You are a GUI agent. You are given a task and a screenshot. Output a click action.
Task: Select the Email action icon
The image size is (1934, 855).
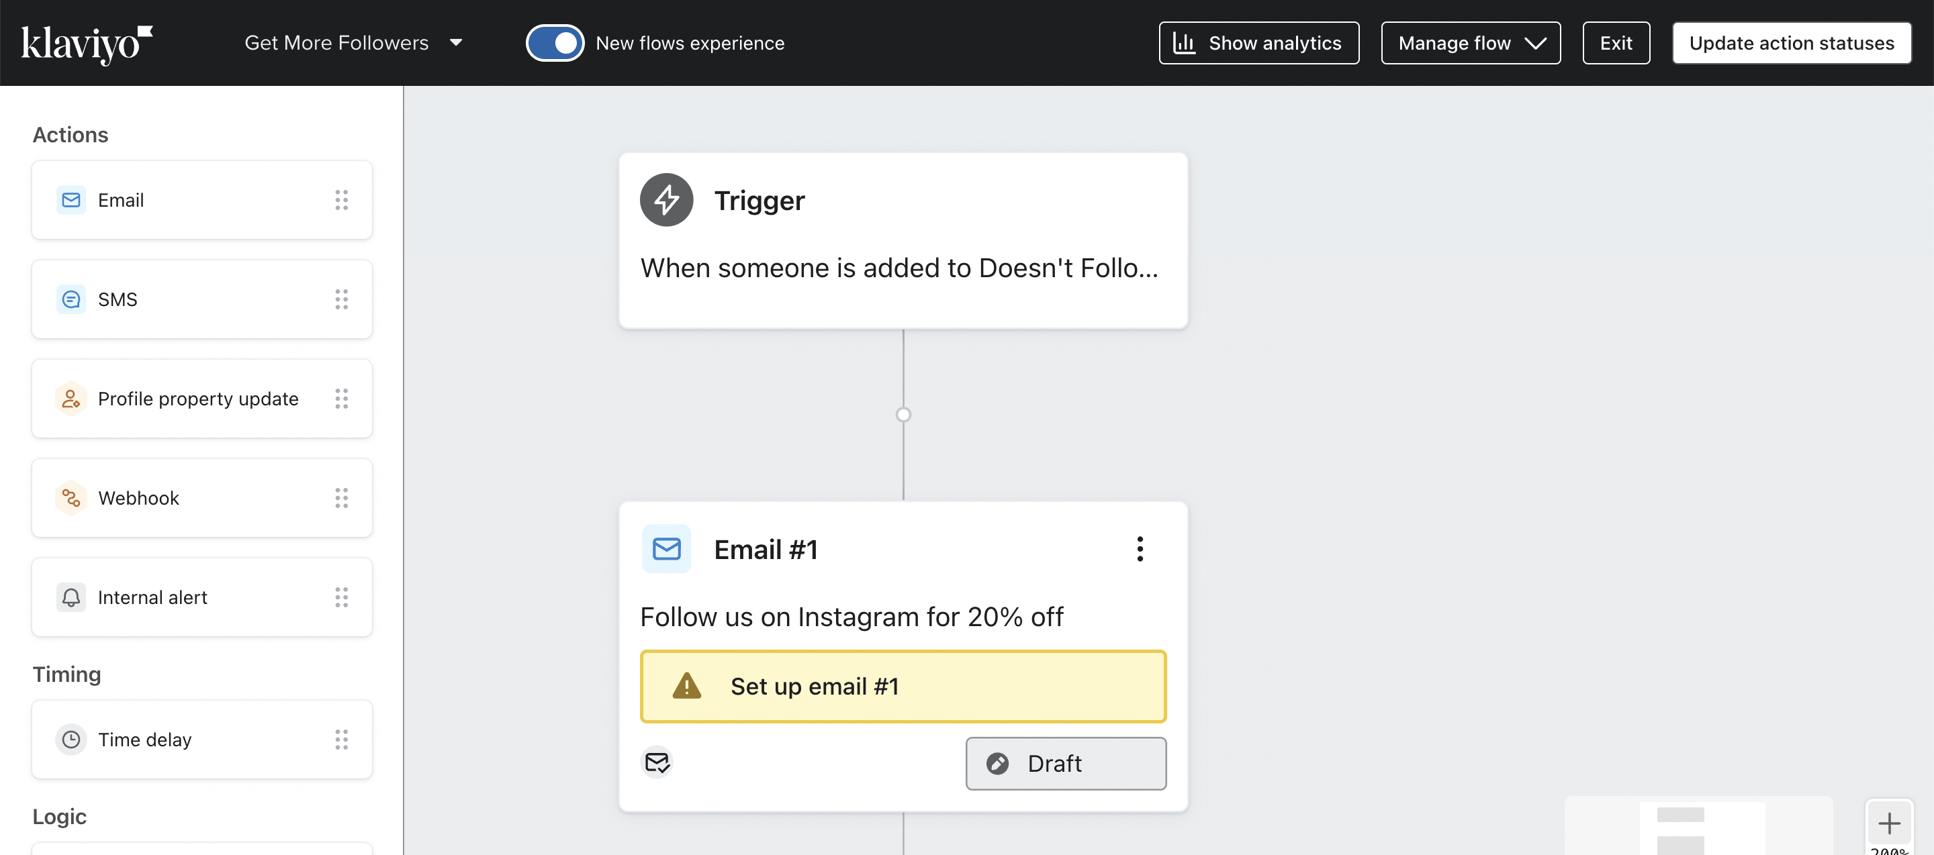(71, 200)
